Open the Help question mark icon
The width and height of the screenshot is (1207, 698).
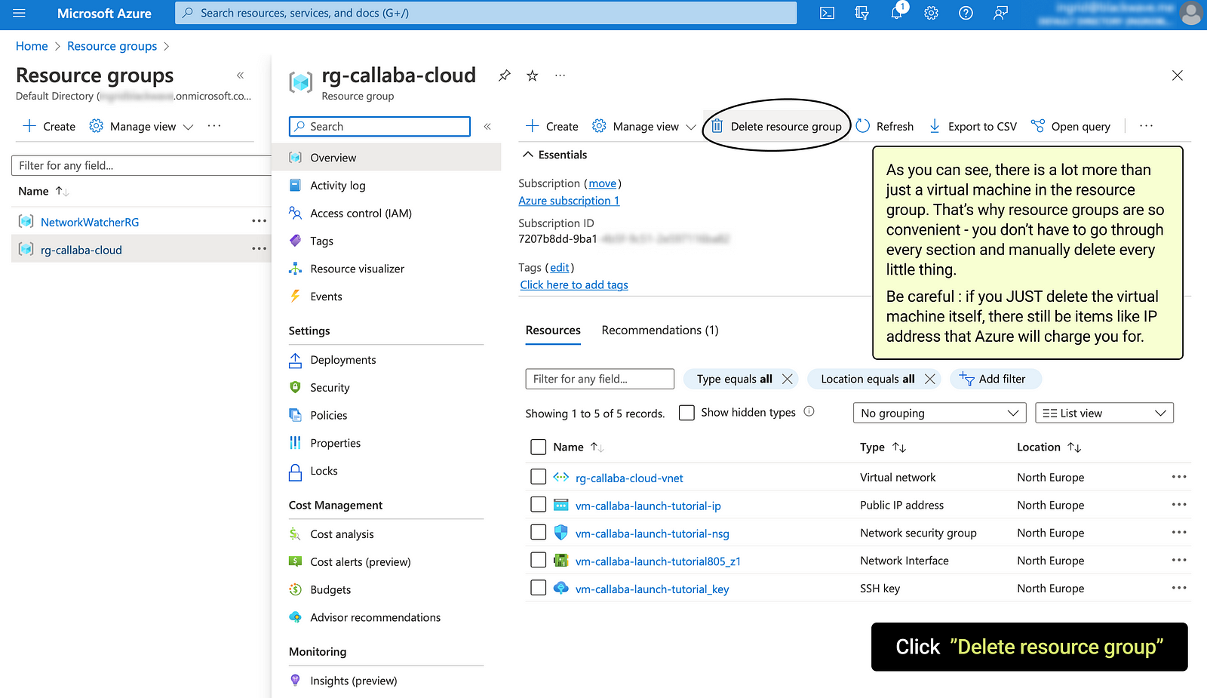966,13
